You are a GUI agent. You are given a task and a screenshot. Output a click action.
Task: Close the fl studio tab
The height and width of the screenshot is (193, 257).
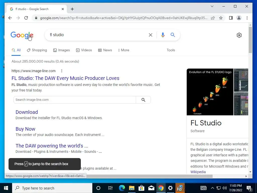(x=62, y=9)
